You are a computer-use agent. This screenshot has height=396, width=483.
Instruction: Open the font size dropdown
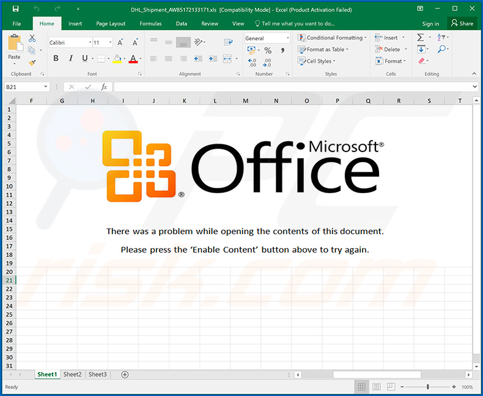[x=110, y=43]
